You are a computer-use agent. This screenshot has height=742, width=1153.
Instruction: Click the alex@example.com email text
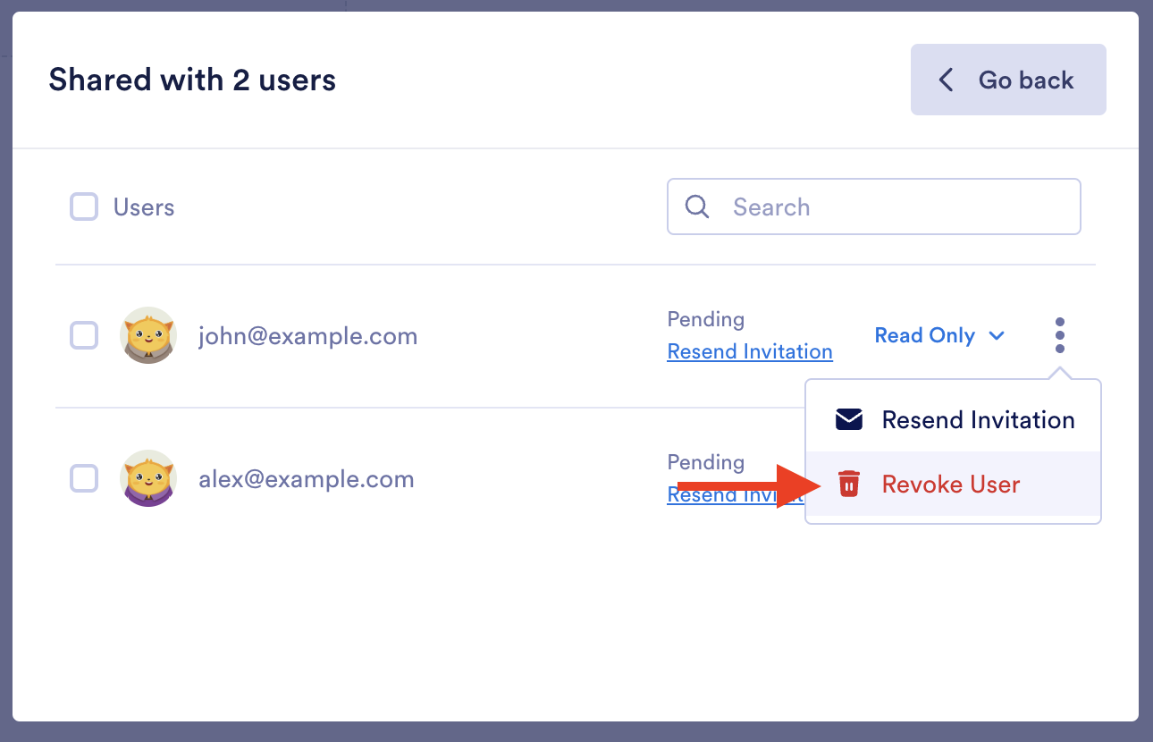tap(306, 479)
